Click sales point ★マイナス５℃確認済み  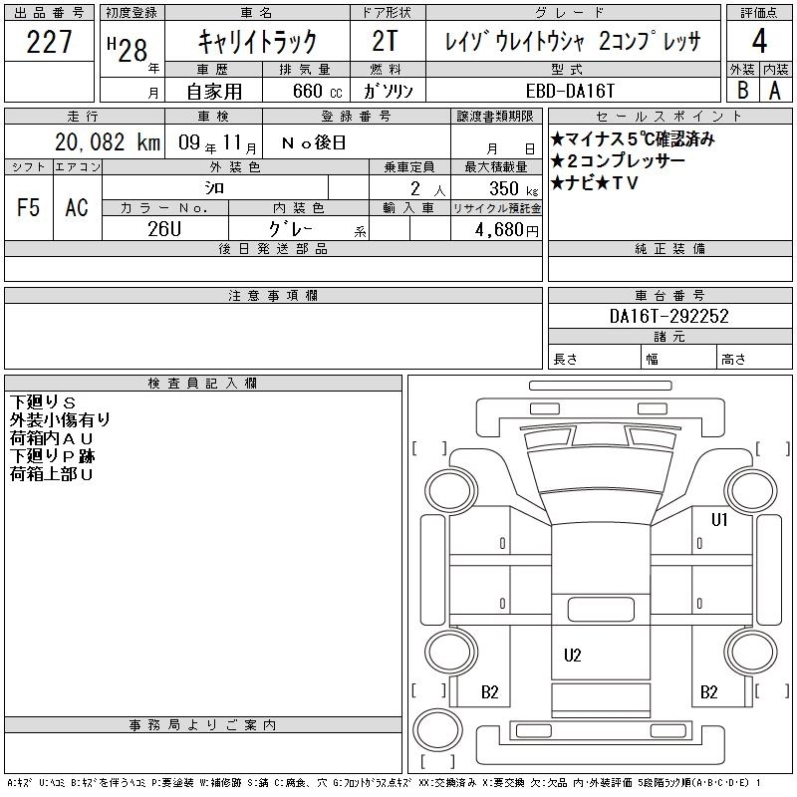tap(633, 138)
